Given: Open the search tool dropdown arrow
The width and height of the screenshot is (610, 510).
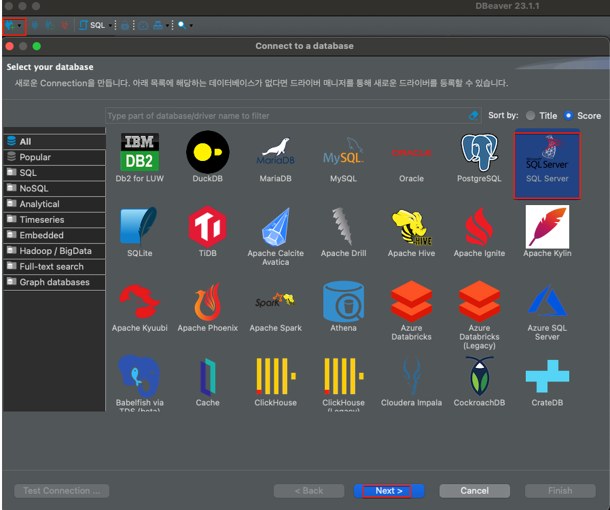Looking at the screenshot, I should (191, 26).
